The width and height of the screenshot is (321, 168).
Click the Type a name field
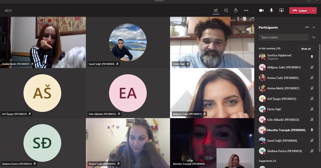click(283, 37)
